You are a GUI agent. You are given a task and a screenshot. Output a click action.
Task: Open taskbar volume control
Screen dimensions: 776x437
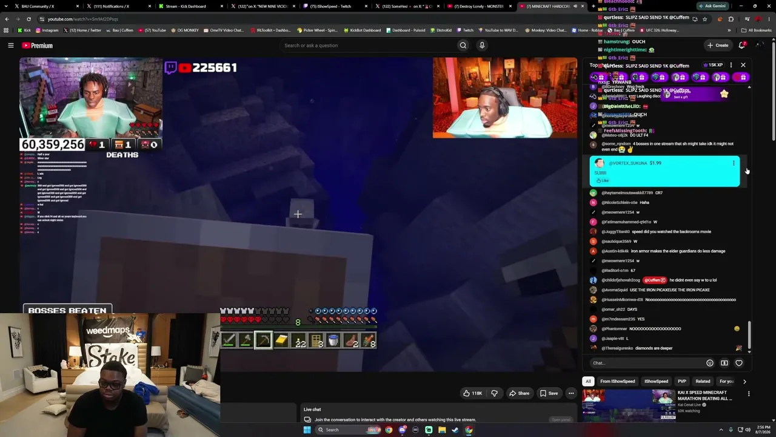(748, 430)
